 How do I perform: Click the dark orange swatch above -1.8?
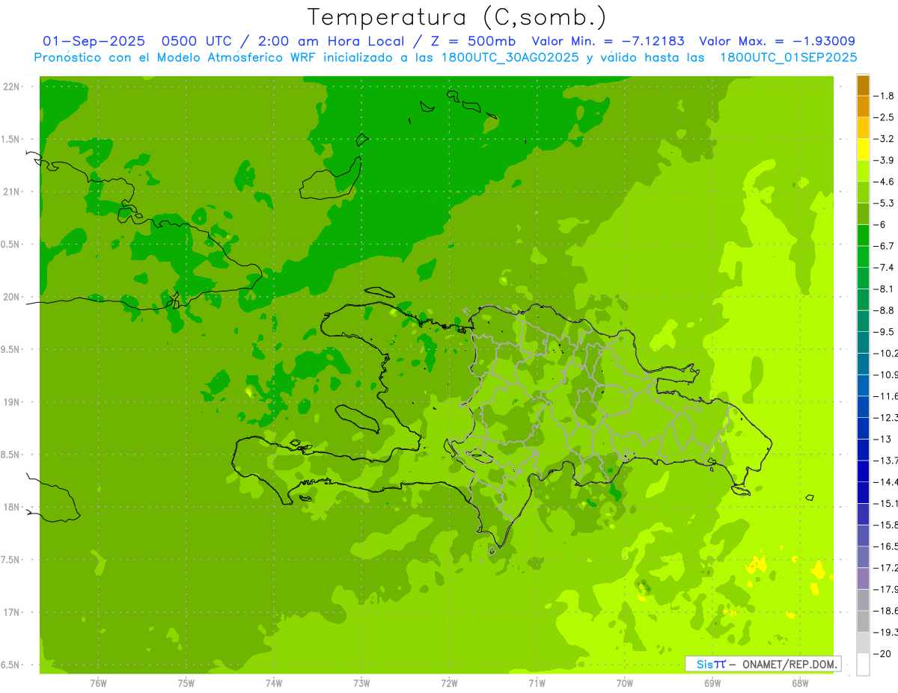pyautogui.click(x=863, y=85)
